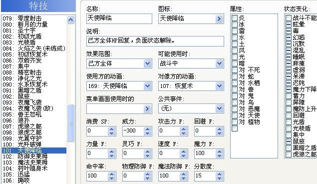317x184 pixels.
Task: Increase 回避 F with up spinner
Action: pos(219,129)
